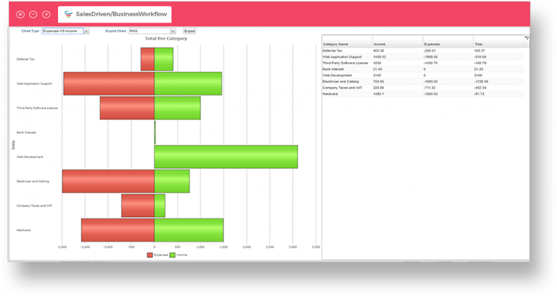Click the red Hardware expenses bar
Image resolution: width=557 pixels, height=296 pixels.
pyautogui.click(x=118, y=230)
